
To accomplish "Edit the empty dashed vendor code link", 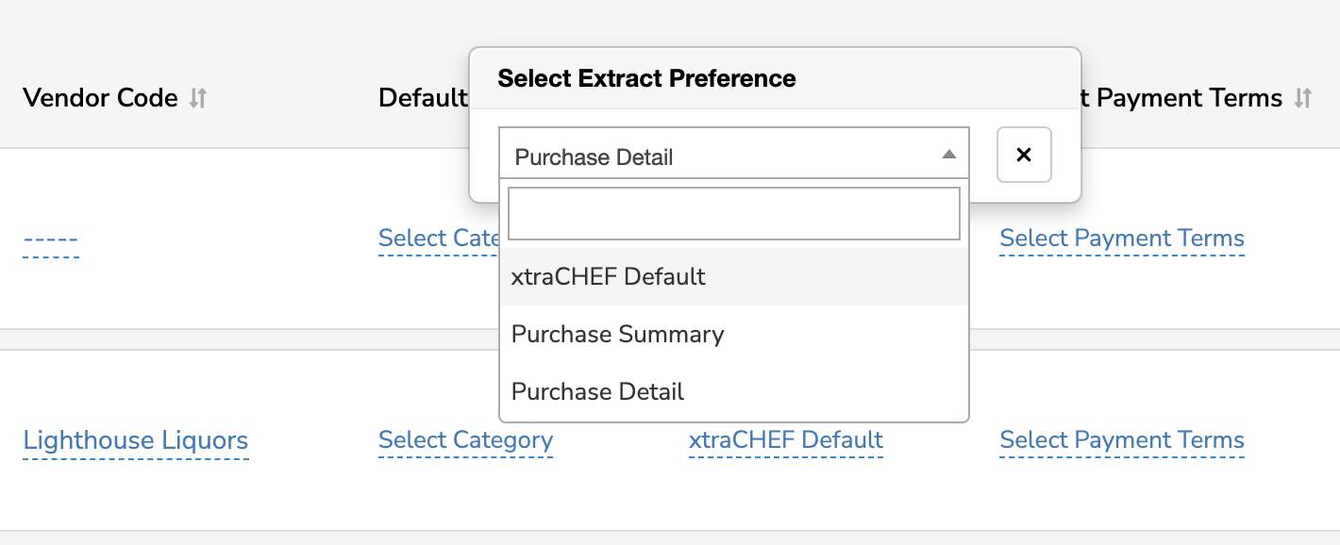I will [x=51, y=239].
